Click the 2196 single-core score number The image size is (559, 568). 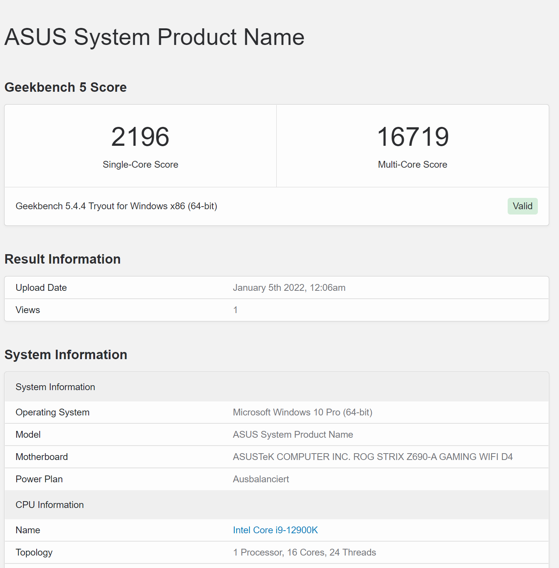click(x=140, y=137)
